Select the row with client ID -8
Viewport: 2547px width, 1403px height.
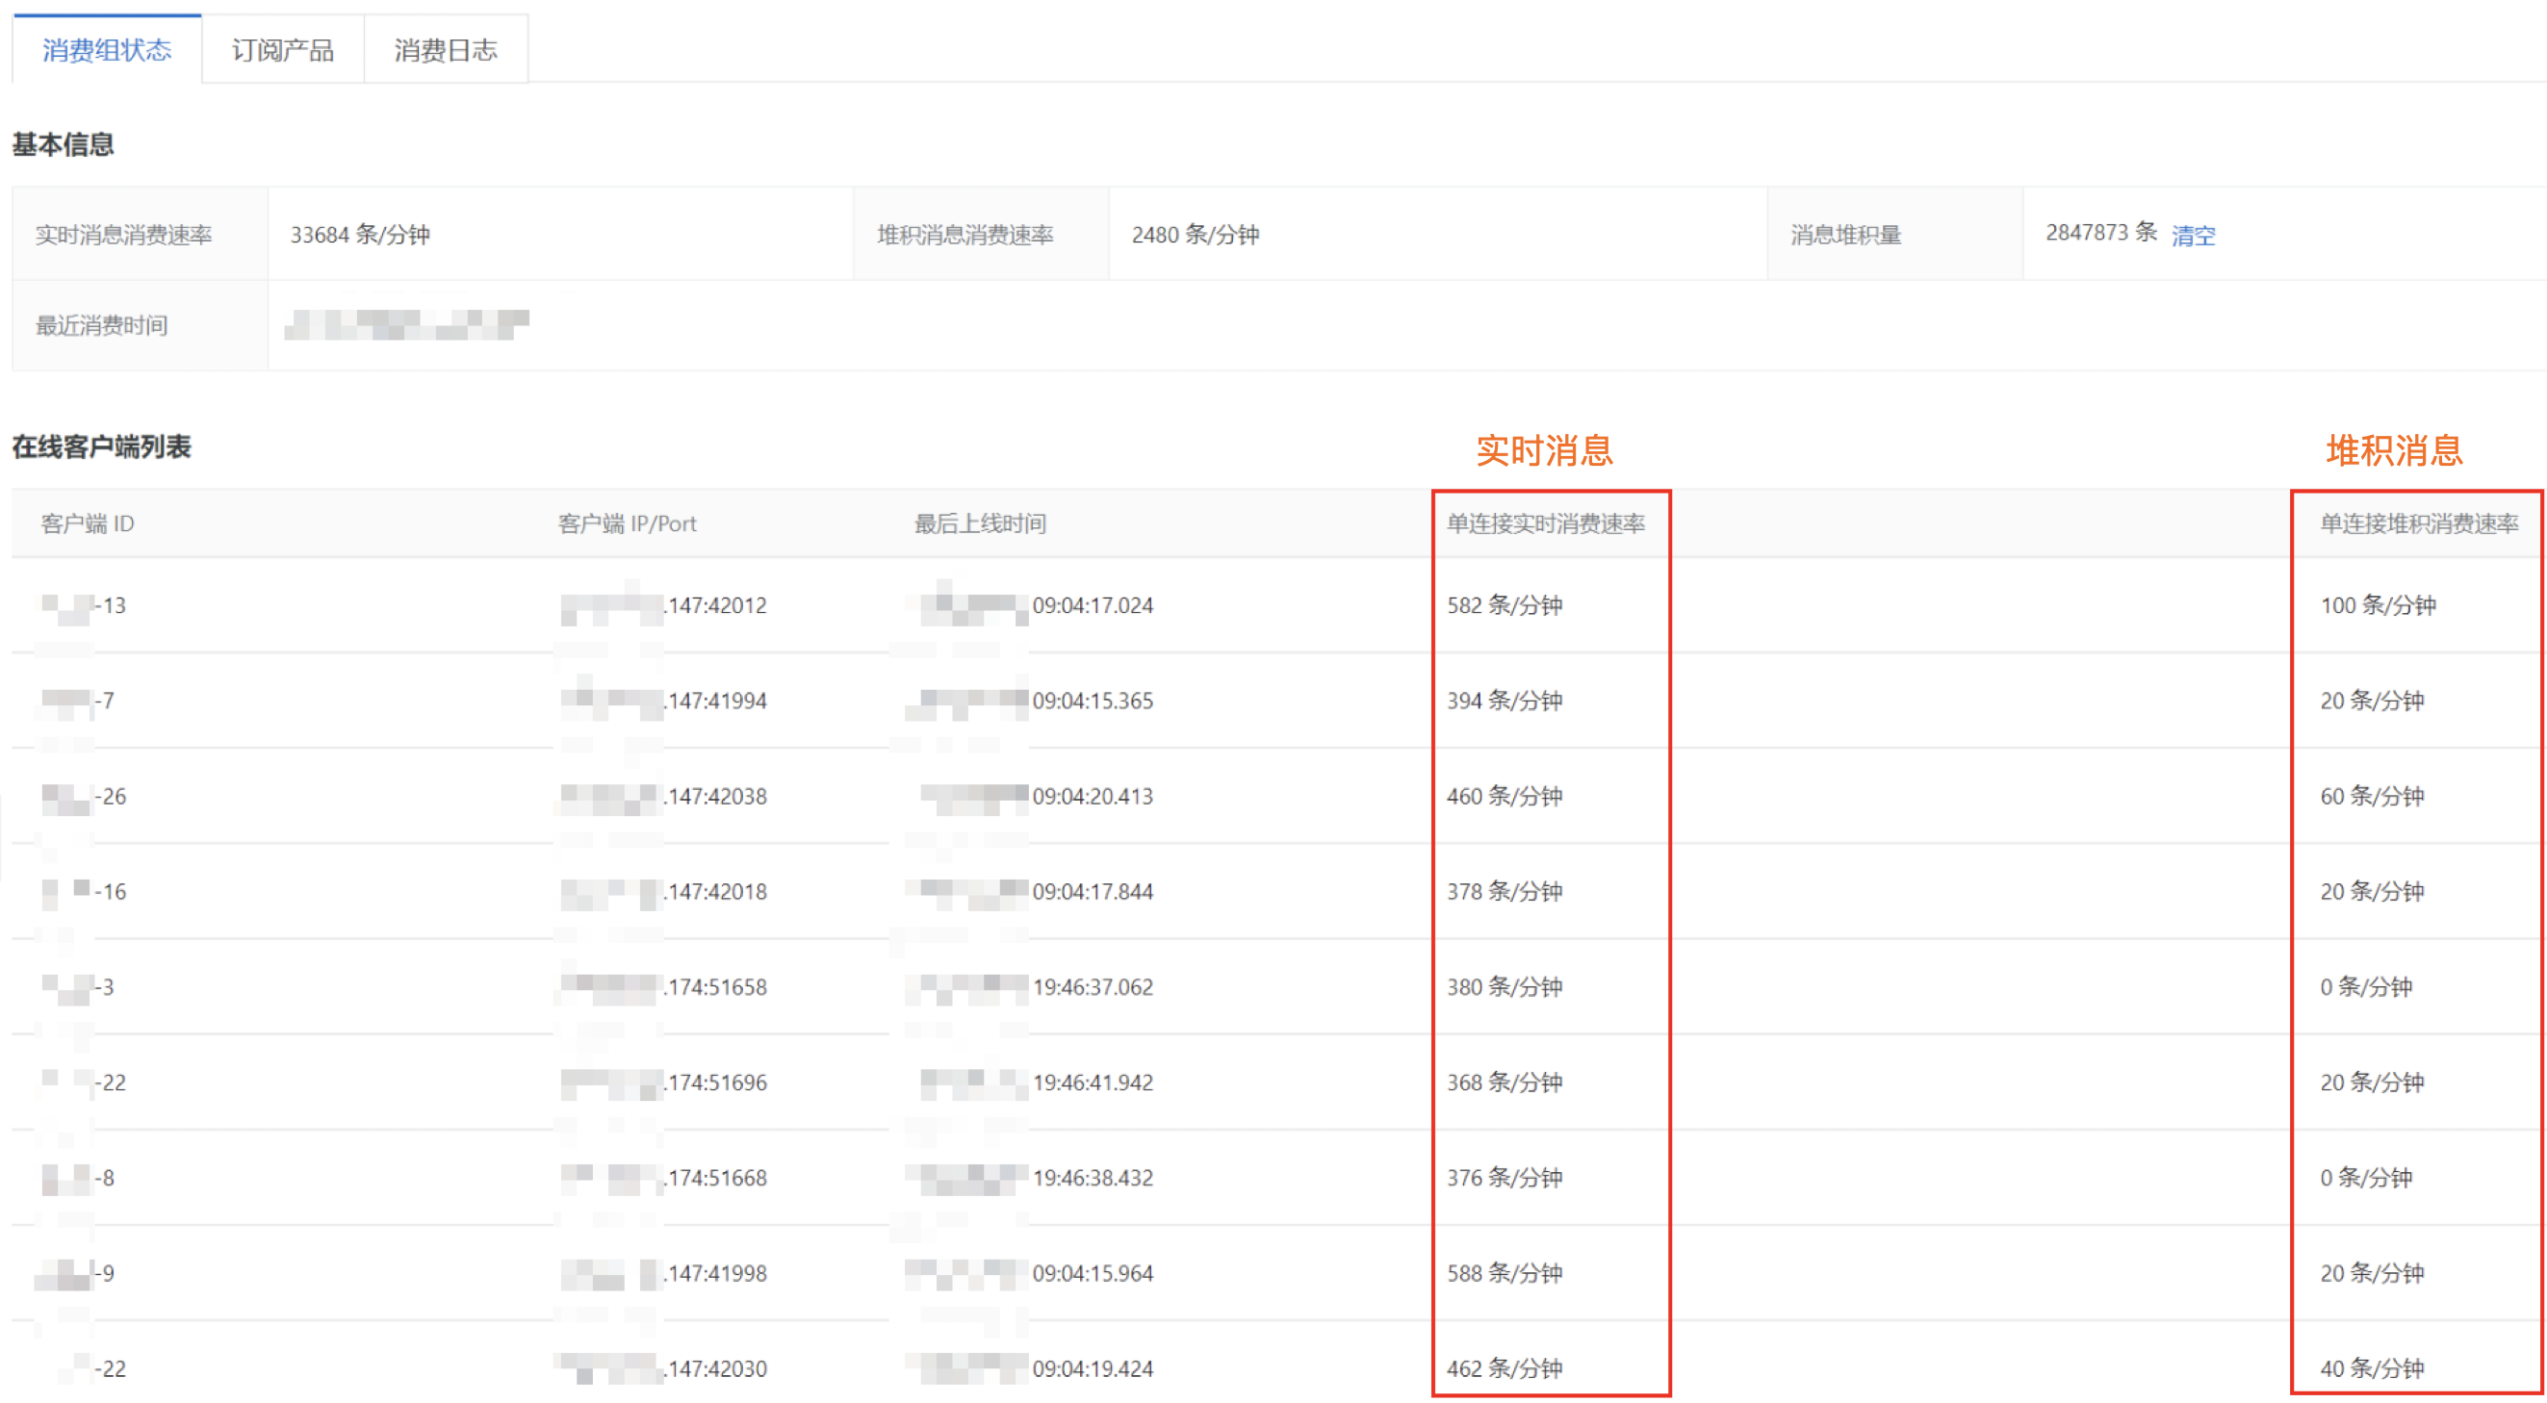point(105,1178)
